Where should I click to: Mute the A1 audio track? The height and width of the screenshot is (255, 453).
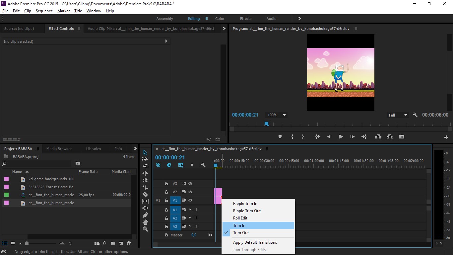coord(190,210)
